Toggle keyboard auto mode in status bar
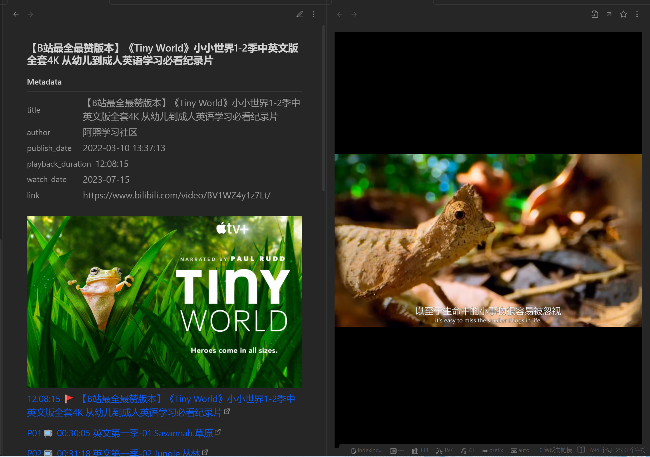 pos(520,450)
